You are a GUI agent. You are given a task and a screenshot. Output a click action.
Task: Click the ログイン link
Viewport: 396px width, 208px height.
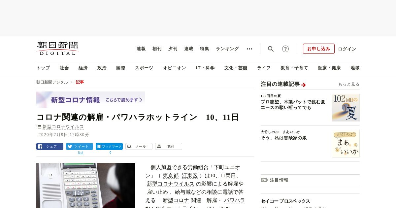pos(347,49)
